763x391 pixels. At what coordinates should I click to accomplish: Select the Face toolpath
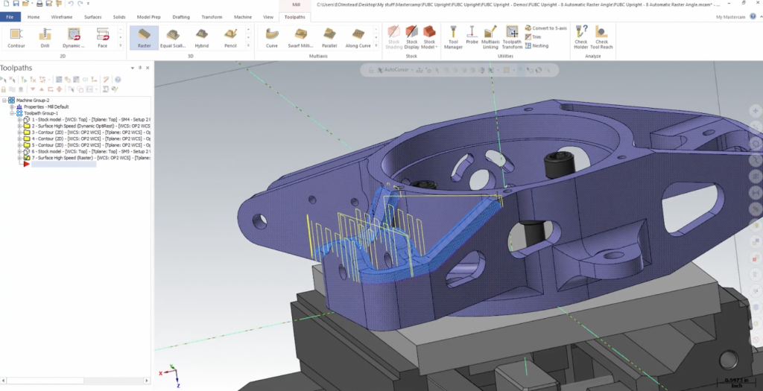pyautogui.click(x=102, y=38)
